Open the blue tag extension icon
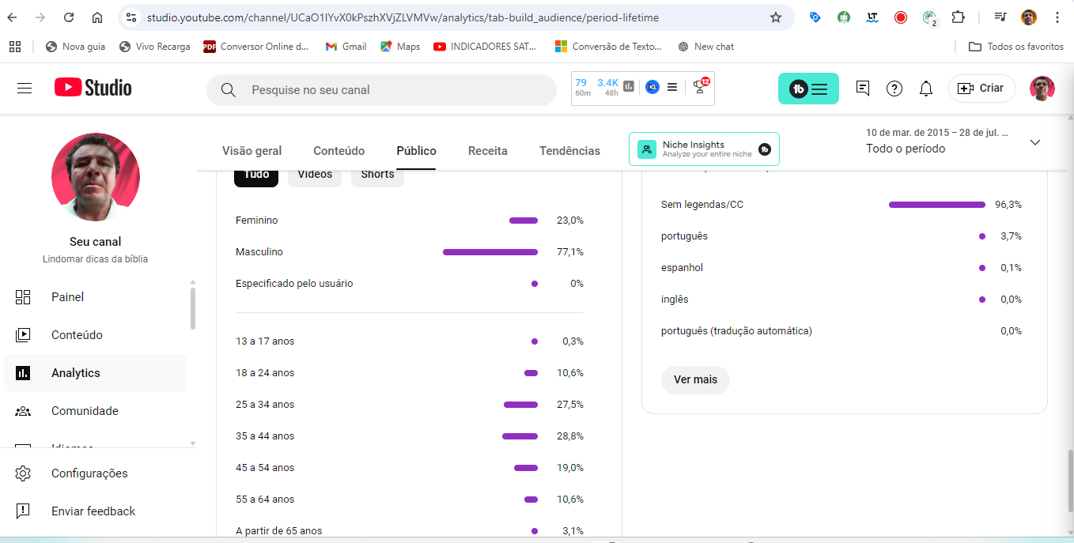The image size is (1074, 543). pos(815,17)
